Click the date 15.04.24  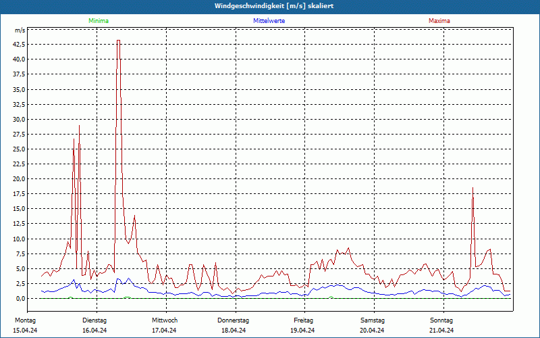click(x=25, y=331)
